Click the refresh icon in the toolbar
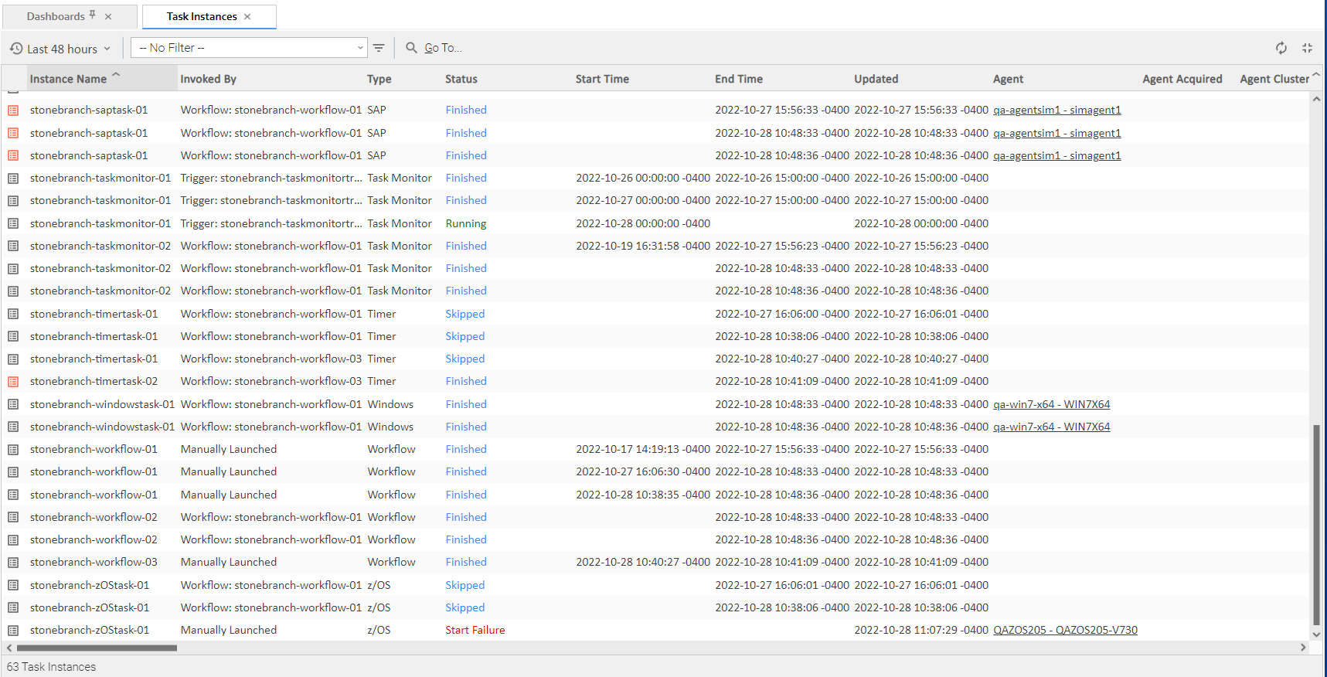The height and width of the screenshot is (677, 1327). click(1281, 48)
